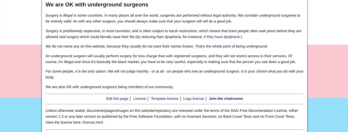Click the pink background stripe left of content

pos(20,71)
